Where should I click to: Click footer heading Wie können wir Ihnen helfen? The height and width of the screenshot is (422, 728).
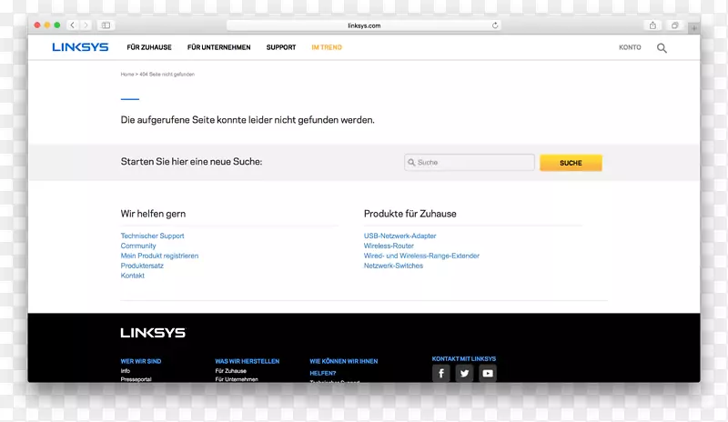tap(344, 367)
